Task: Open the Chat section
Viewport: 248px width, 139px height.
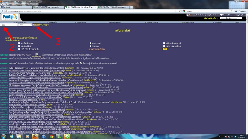Action: (223, 15)
